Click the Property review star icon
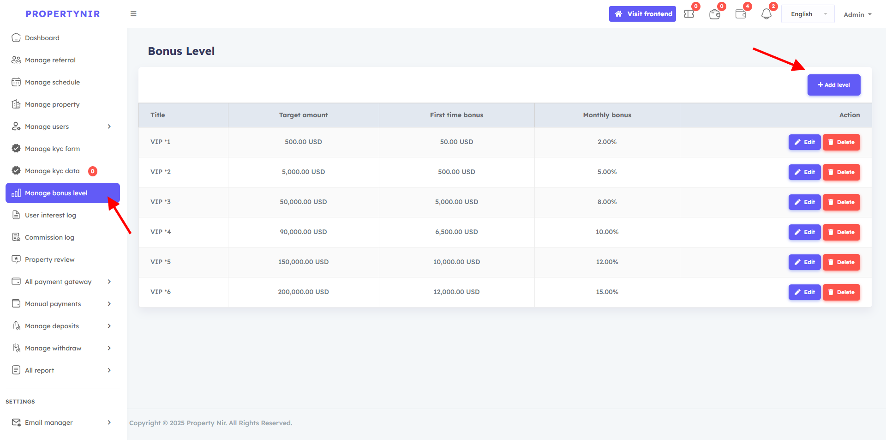The height and width of the screenshot is (440, 886). (16, 259)
